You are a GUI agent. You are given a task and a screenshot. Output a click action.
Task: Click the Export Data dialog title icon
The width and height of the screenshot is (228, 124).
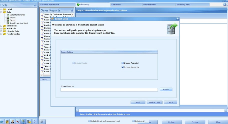(x=52, y=19)
